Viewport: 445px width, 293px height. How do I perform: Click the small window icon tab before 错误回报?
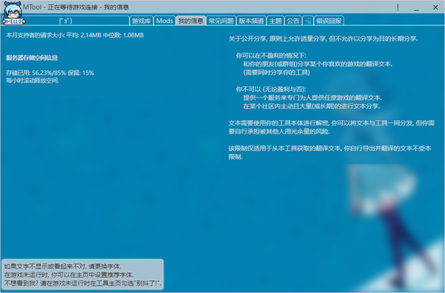point(308,21)
